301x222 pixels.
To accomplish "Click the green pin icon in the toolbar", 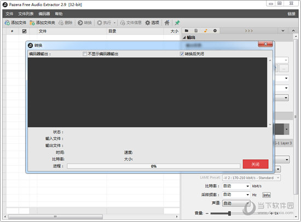I will click(177, 22).
